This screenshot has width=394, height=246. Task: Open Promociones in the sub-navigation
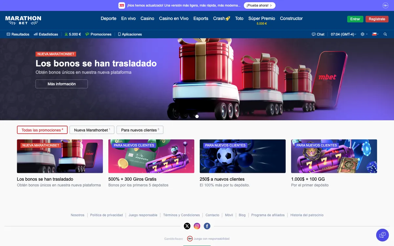[x=98, y=34]
